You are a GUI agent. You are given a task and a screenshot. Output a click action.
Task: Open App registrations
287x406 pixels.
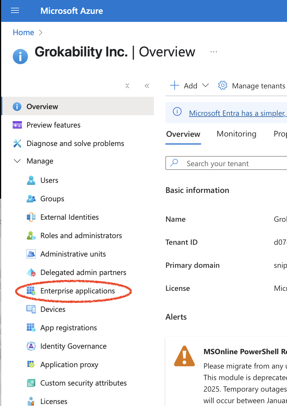click(x=69, y=328)
